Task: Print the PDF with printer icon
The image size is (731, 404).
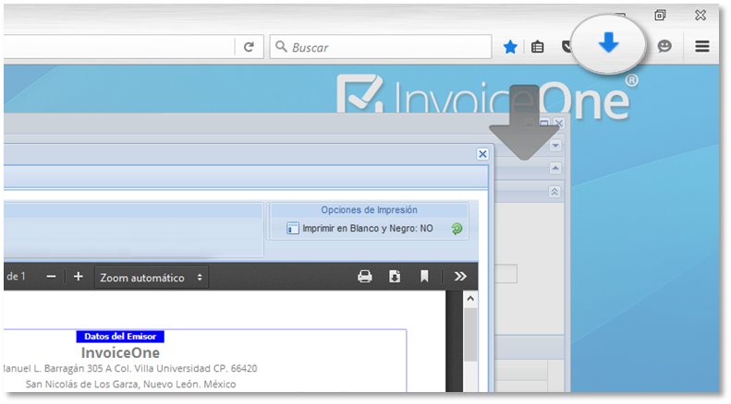Action: (x=364, y=277)
